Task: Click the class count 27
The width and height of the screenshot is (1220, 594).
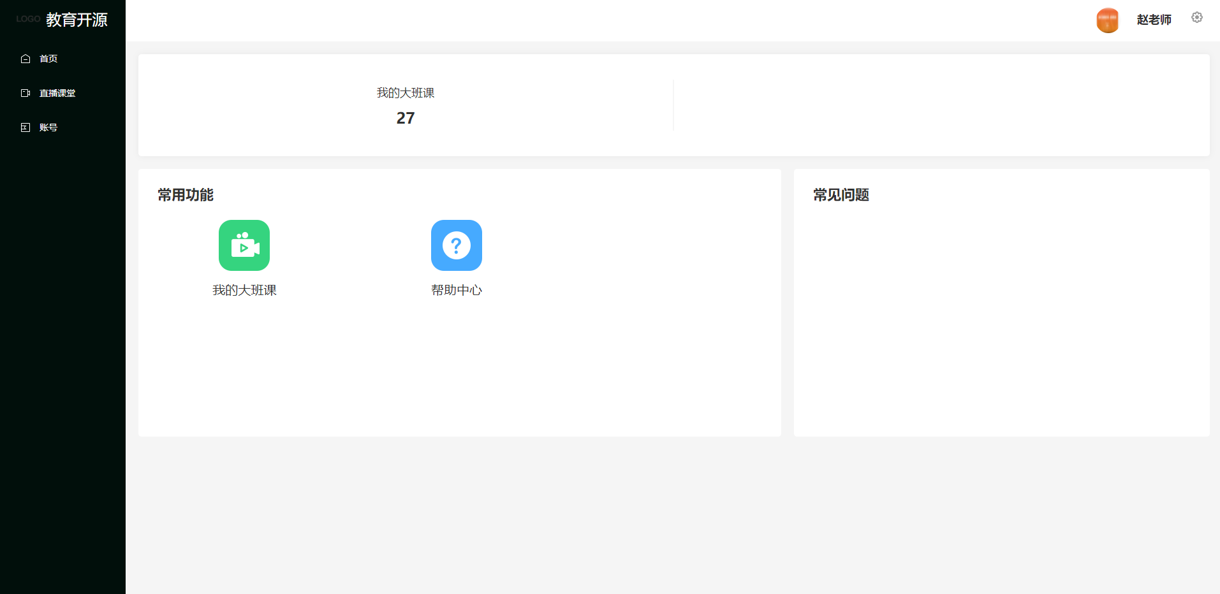Action: coord(406,118)
